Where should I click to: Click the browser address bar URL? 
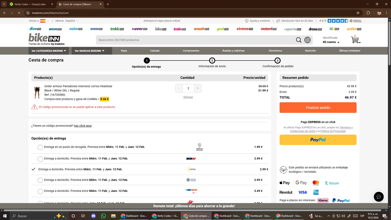pyautogui.click(x=50, y=13)
